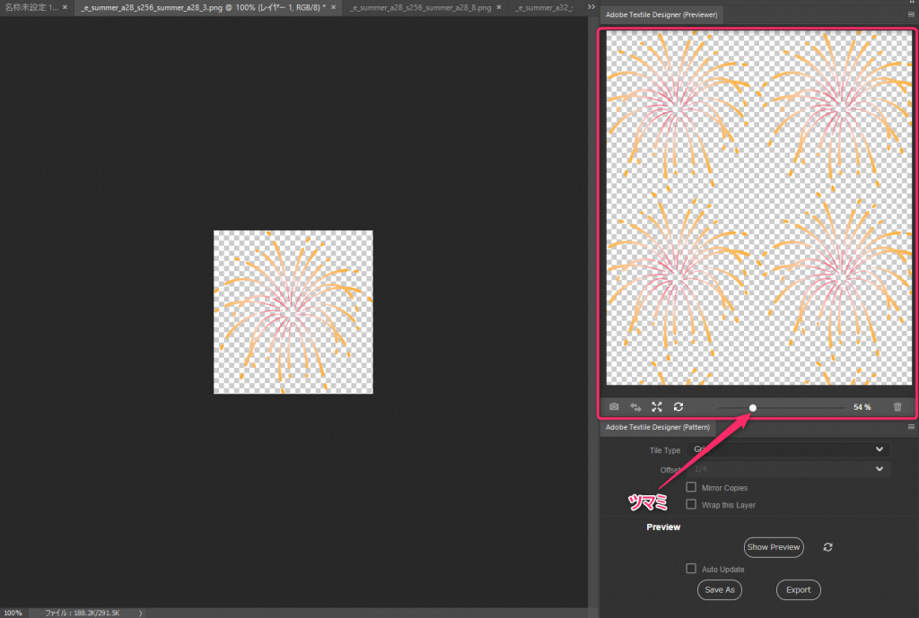The height and width of the screenshot is (618, 919).
Task: Open the Pattern panel options menu icon
Action: pyautogui.click(x=911, y=427)
